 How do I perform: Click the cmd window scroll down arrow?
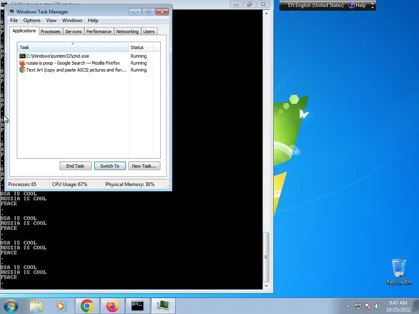266,286
